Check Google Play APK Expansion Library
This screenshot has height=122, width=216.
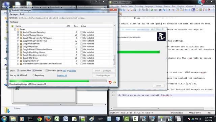pyautogui.click(x=18, y=49)
